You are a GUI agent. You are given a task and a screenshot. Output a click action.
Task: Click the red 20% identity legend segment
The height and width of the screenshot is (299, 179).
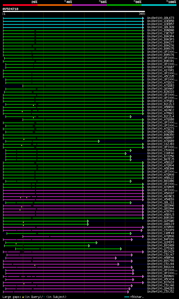pyautogui.click(x=20, y=5)
